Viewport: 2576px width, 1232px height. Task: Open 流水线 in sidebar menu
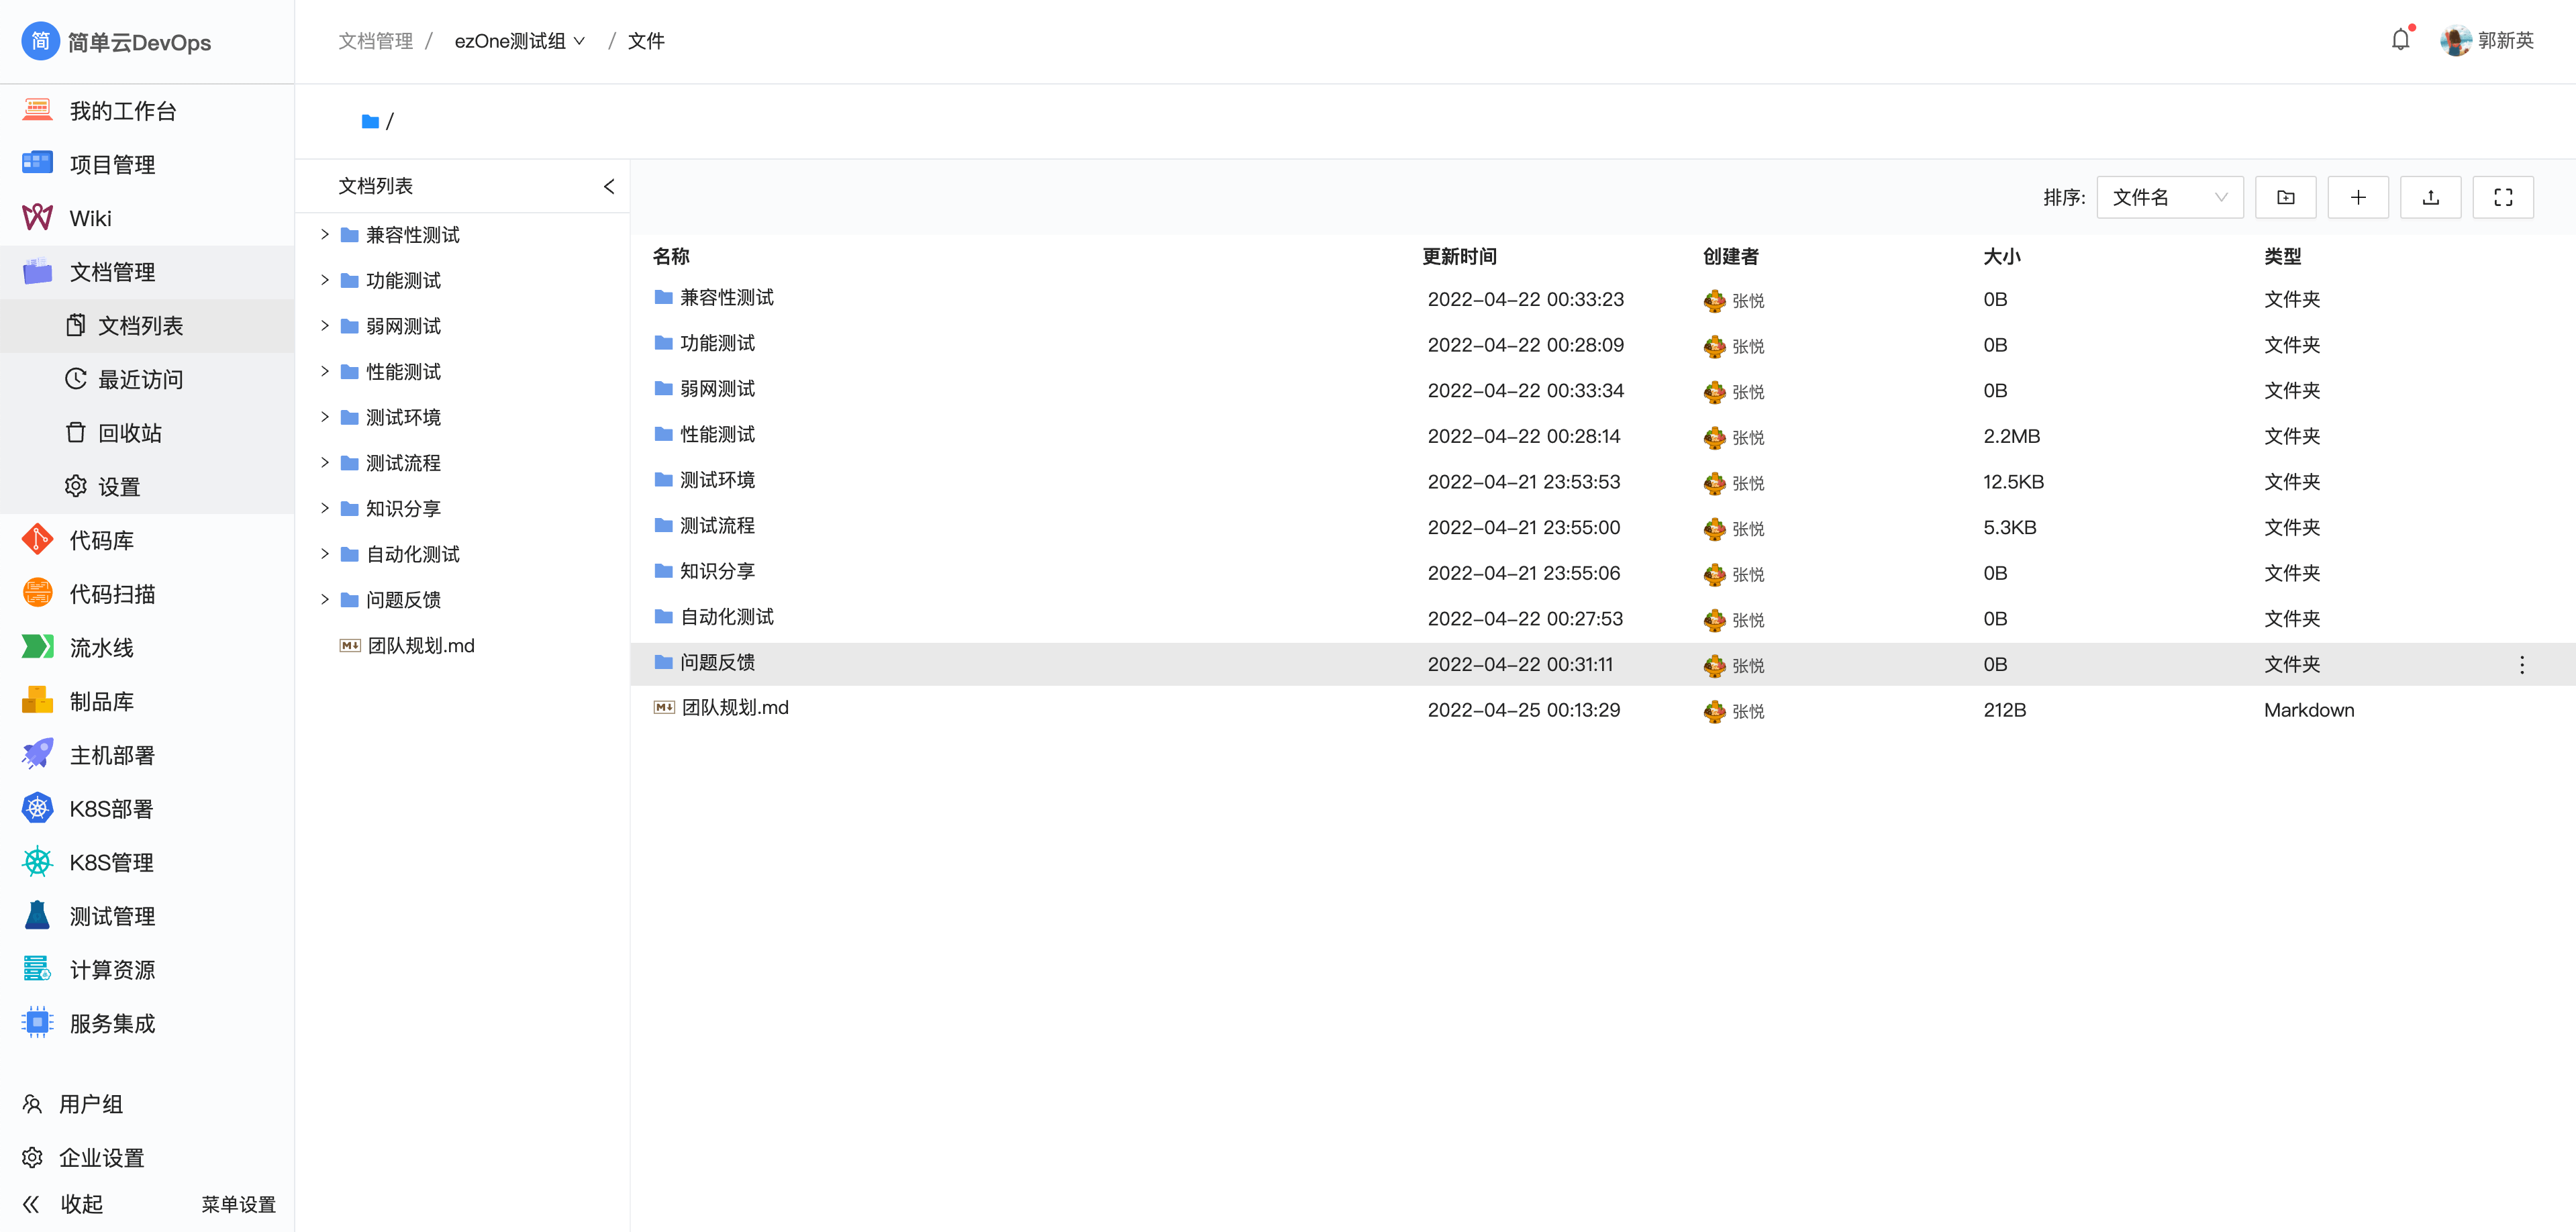101,648
